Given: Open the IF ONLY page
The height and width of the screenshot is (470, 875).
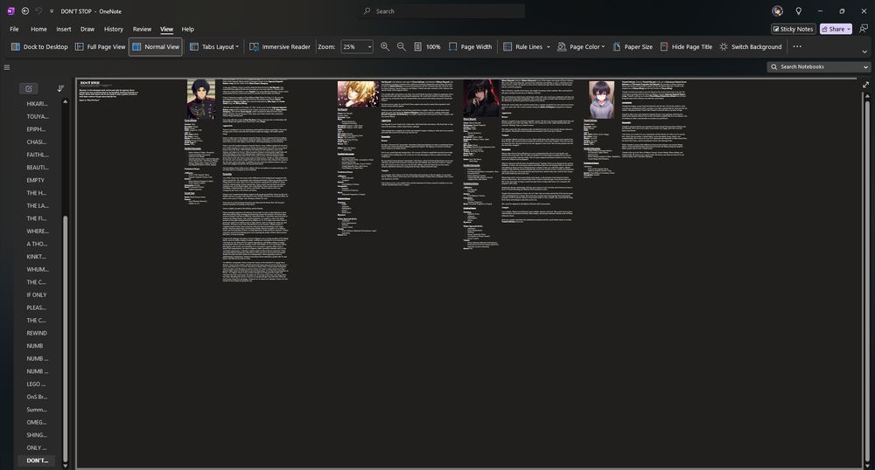Looking at the screenshot, I should point(38,295).
